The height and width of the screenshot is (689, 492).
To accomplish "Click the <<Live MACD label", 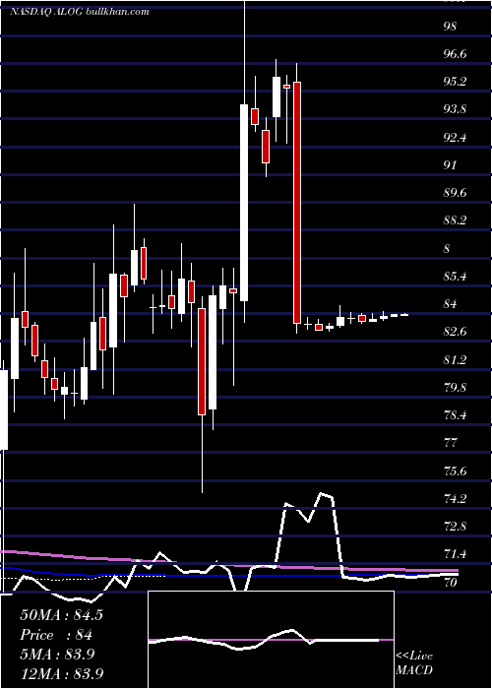I will [x=414, y=663].
